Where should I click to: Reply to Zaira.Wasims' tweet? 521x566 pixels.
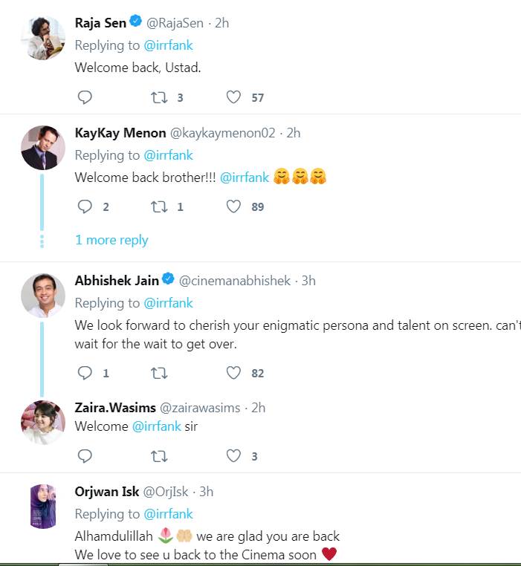pos(85,456)
